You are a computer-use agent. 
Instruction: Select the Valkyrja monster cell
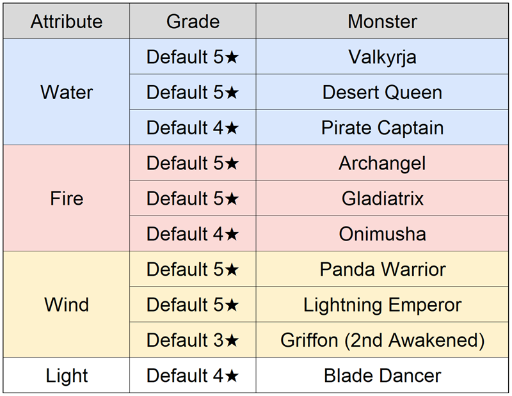382,57
